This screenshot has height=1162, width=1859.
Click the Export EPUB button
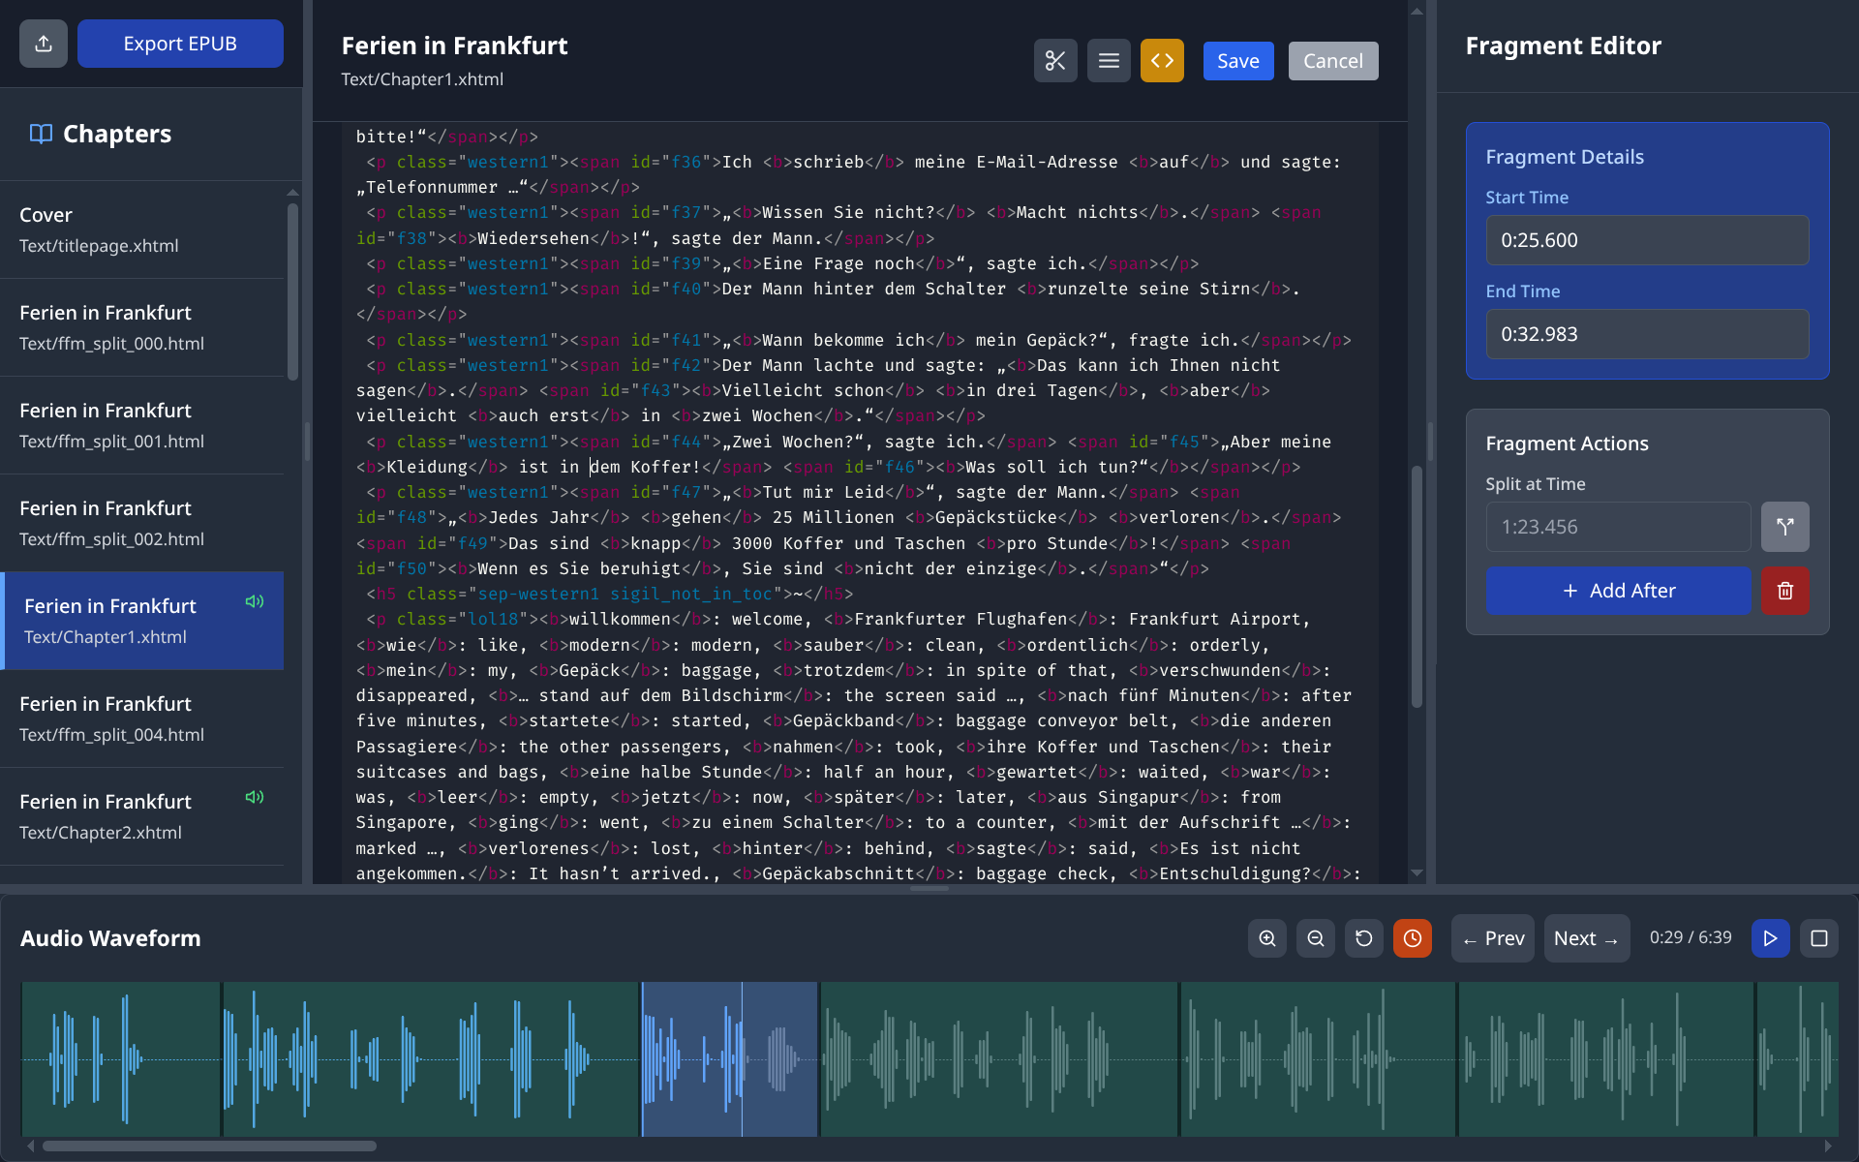pos(180,44)
